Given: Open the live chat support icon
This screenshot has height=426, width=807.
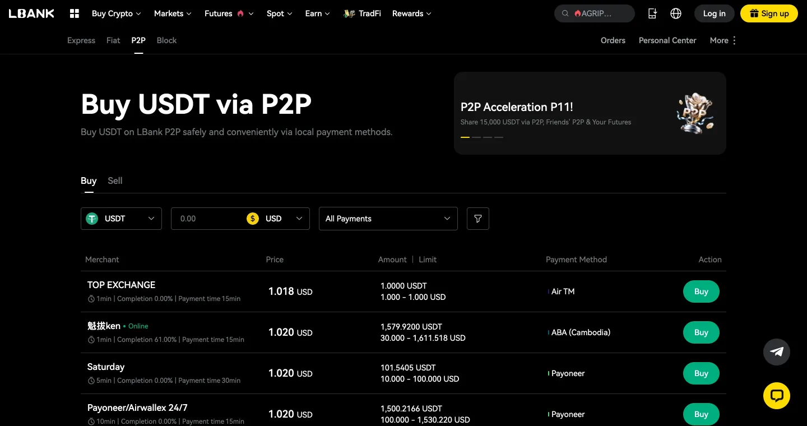Looking at the screenshot, I should [777, 396].
